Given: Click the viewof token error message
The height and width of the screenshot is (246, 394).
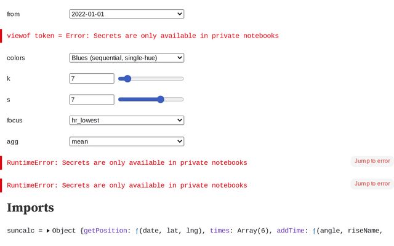Looking at the screenshot, I should 142,36.
